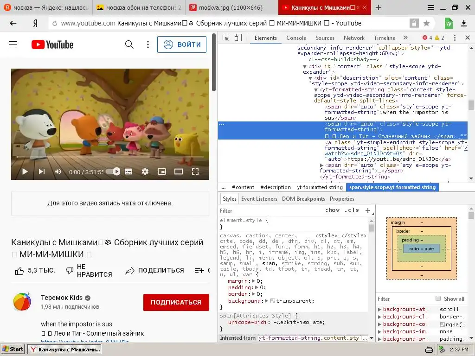Click the warnings count indicator
The height and width of the screenshot is (356, 475).
point(439,38)
